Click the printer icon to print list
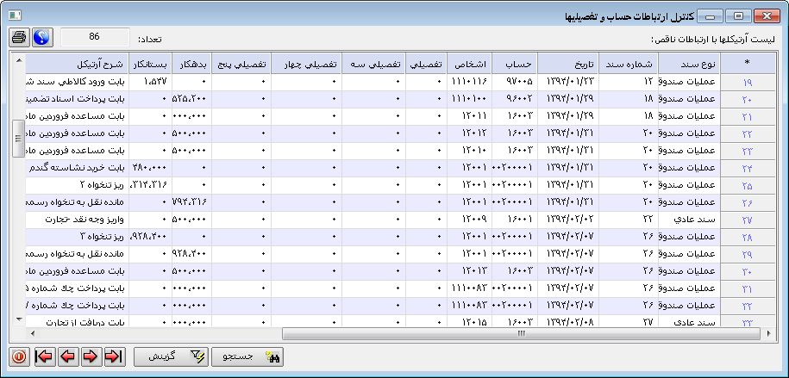The width and height of the screenshot is (789, 378). 19,38
